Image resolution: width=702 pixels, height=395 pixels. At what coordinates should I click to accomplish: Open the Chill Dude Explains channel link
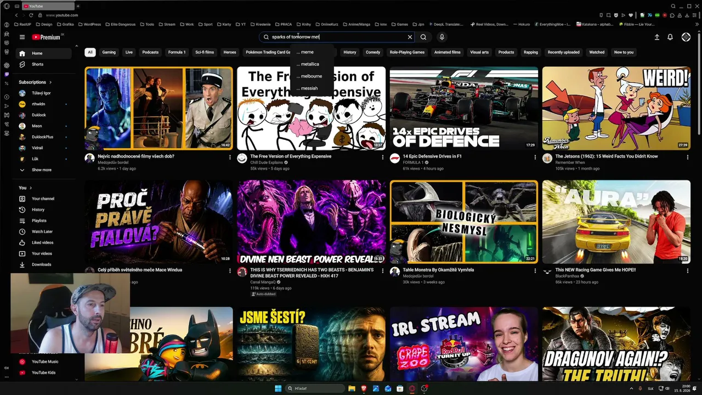click(265, 162)
